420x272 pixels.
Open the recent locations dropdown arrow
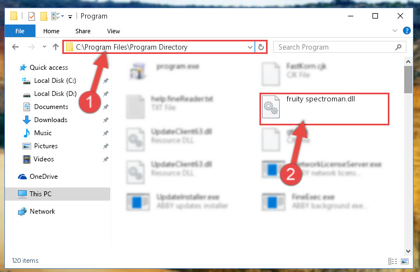click(44, 47)
